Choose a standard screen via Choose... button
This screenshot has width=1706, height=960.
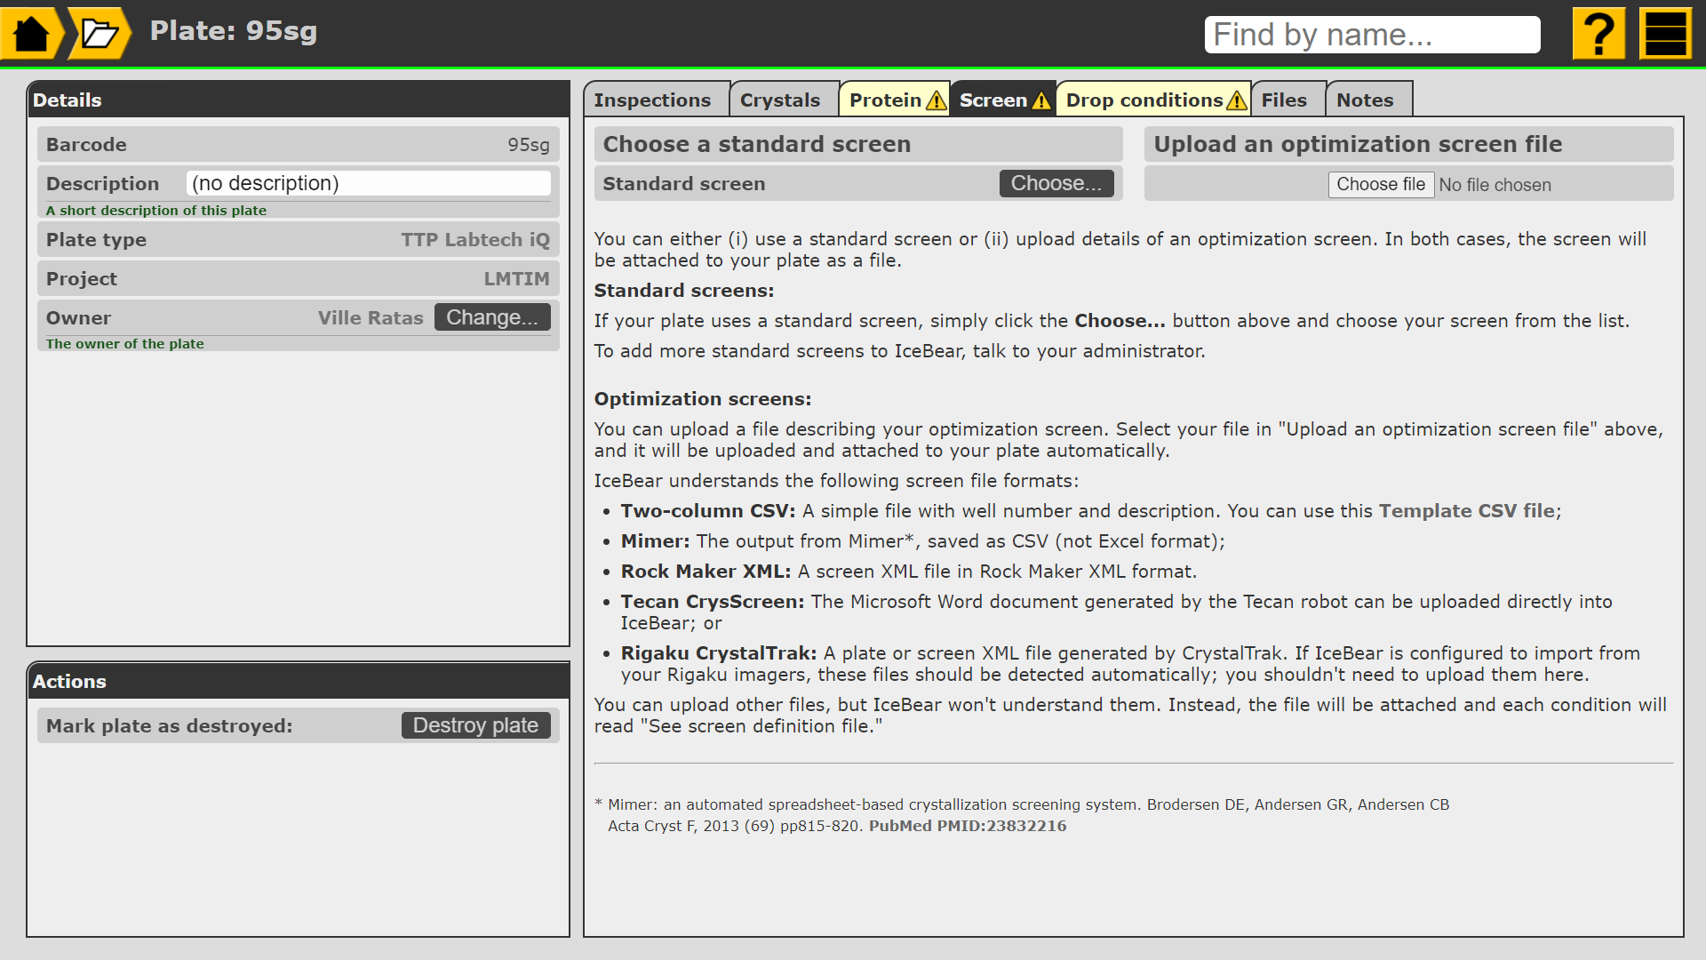tap(1056, 183)
